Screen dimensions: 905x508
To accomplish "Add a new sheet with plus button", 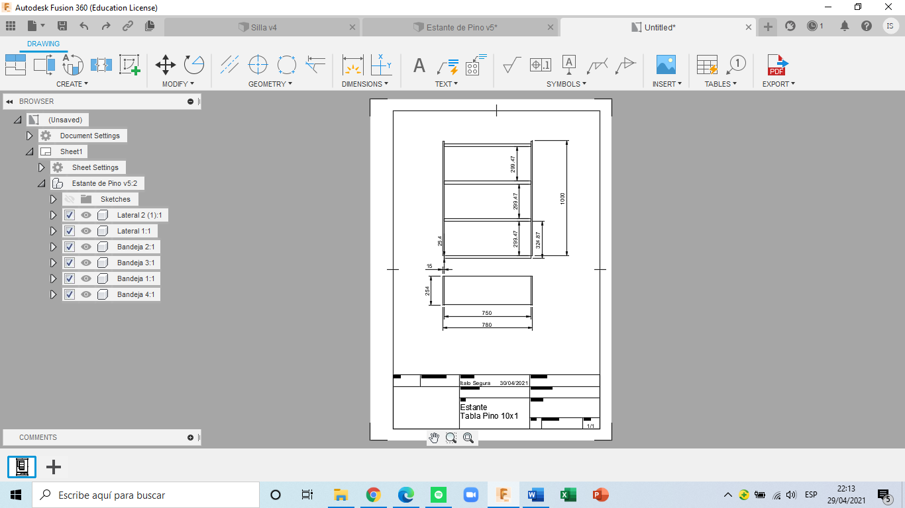I will tap(54, 468).
